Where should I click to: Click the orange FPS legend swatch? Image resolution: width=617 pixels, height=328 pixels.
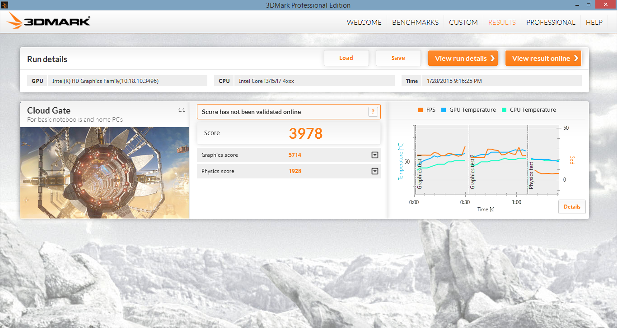[x=421, y=110]
